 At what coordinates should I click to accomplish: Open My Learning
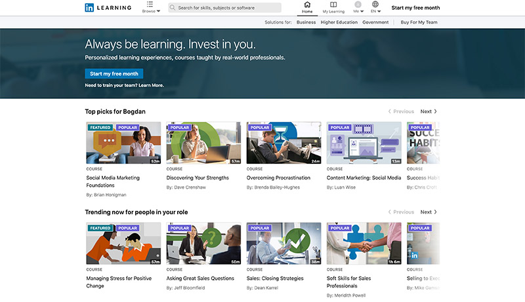(x=333, y=7)
